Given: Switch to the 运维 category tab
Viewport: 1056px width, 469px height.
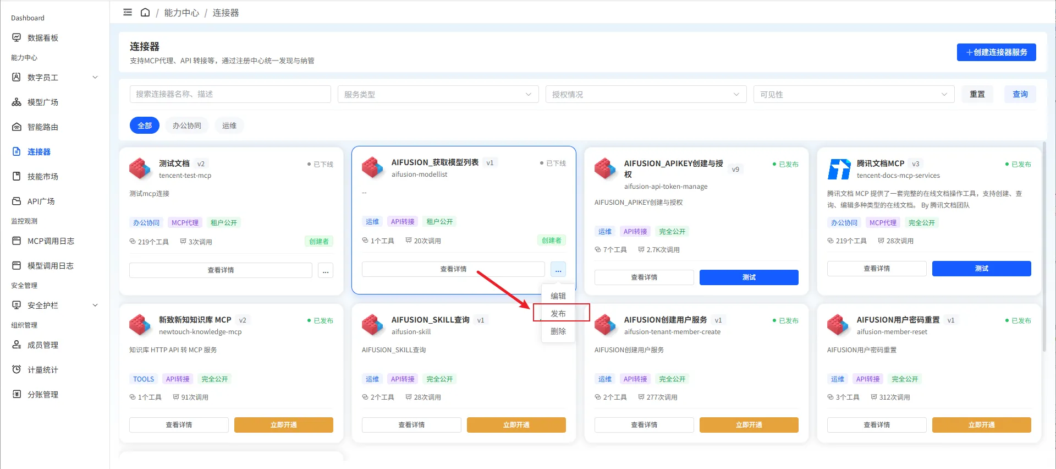Looking at the screenshot, I should (x=229, y=126).
